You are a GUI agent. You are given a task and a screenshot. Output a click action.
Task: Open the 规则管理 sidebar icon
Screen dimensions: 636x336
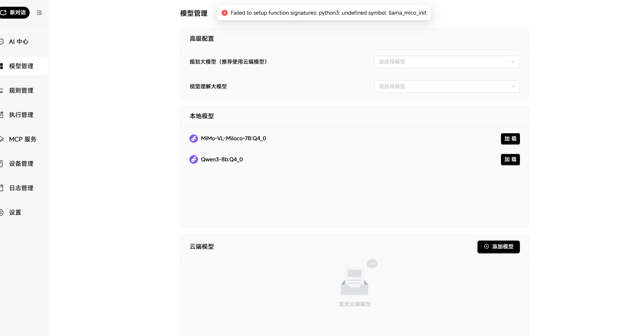2,90
